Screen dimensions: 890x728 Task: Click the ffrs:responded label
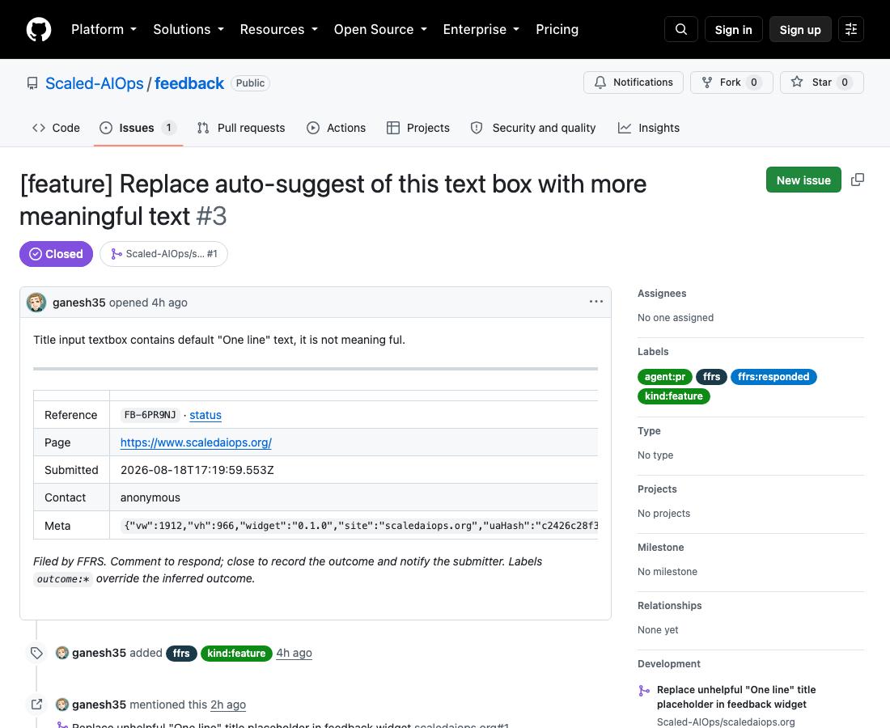click(773, 377)
